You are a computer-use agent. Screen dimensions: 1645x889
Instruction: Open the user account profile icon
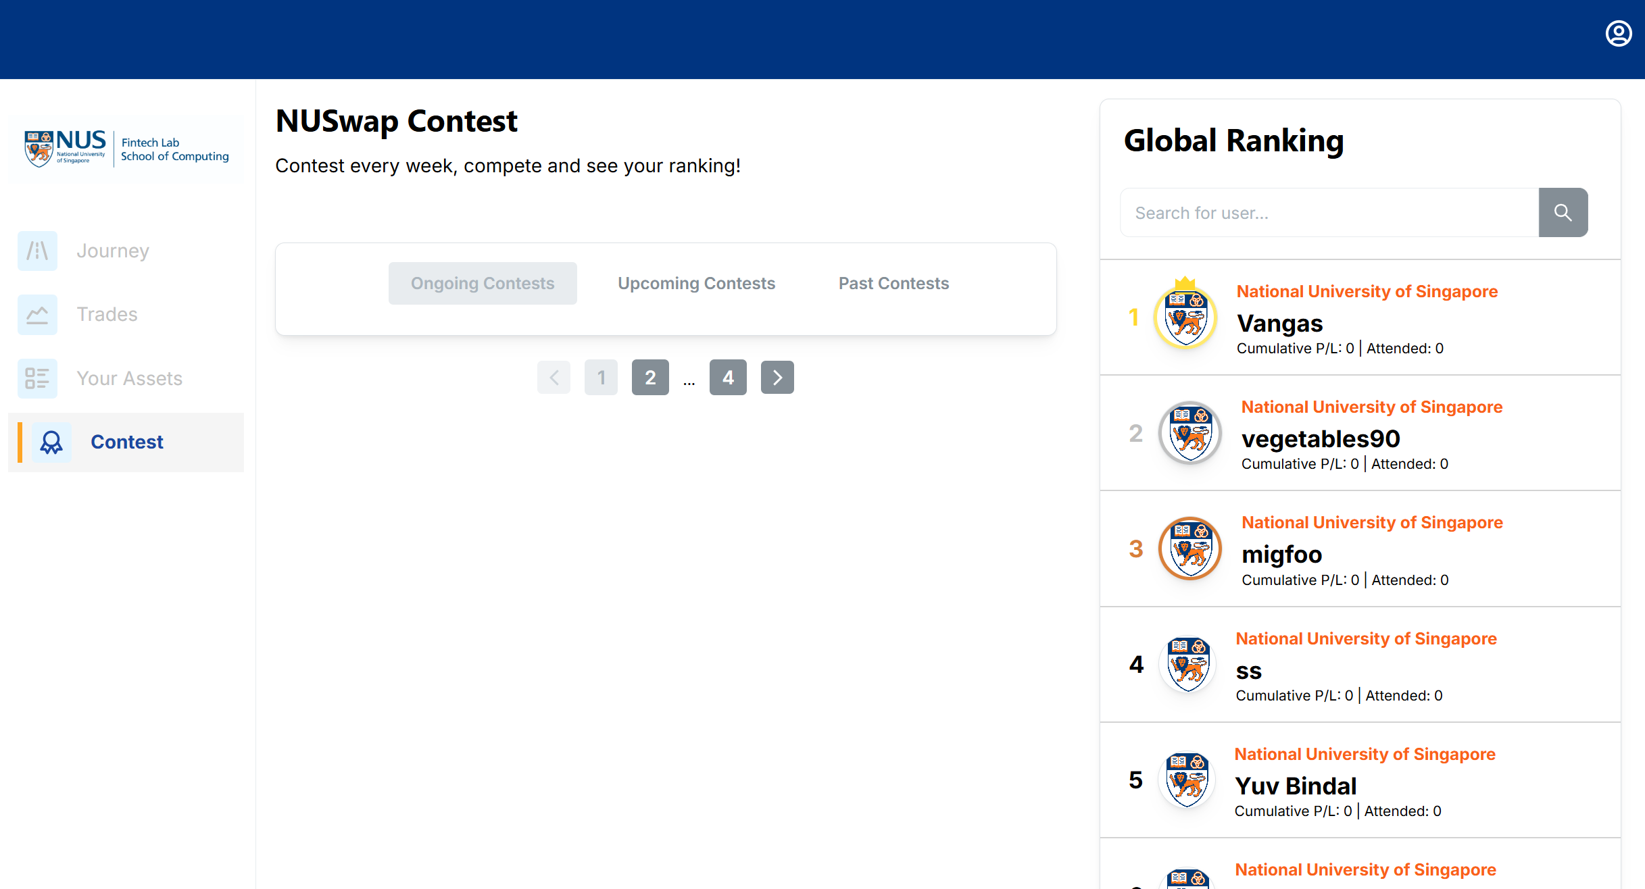tap(1619, 34)
